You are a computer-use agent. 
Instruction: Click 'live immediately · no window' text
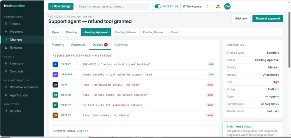[106, 115]
